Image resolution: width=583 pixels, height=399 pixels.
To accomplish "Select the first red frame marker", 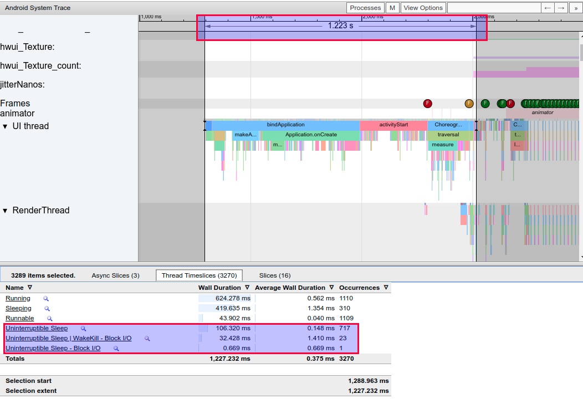I will pos(427,104).
